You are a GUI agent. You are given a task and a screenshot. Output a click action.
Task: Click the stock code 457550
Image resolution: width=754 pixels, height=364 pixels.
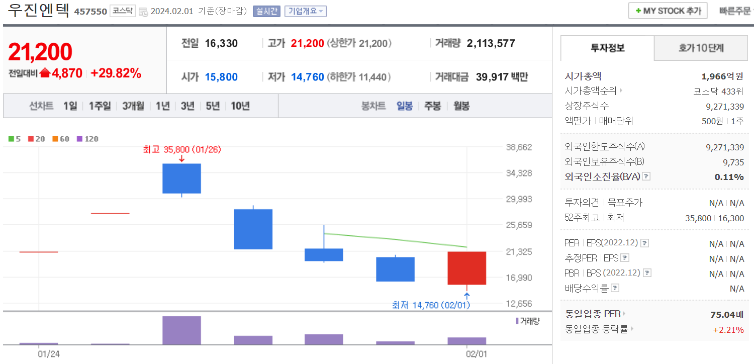[90, 11]
